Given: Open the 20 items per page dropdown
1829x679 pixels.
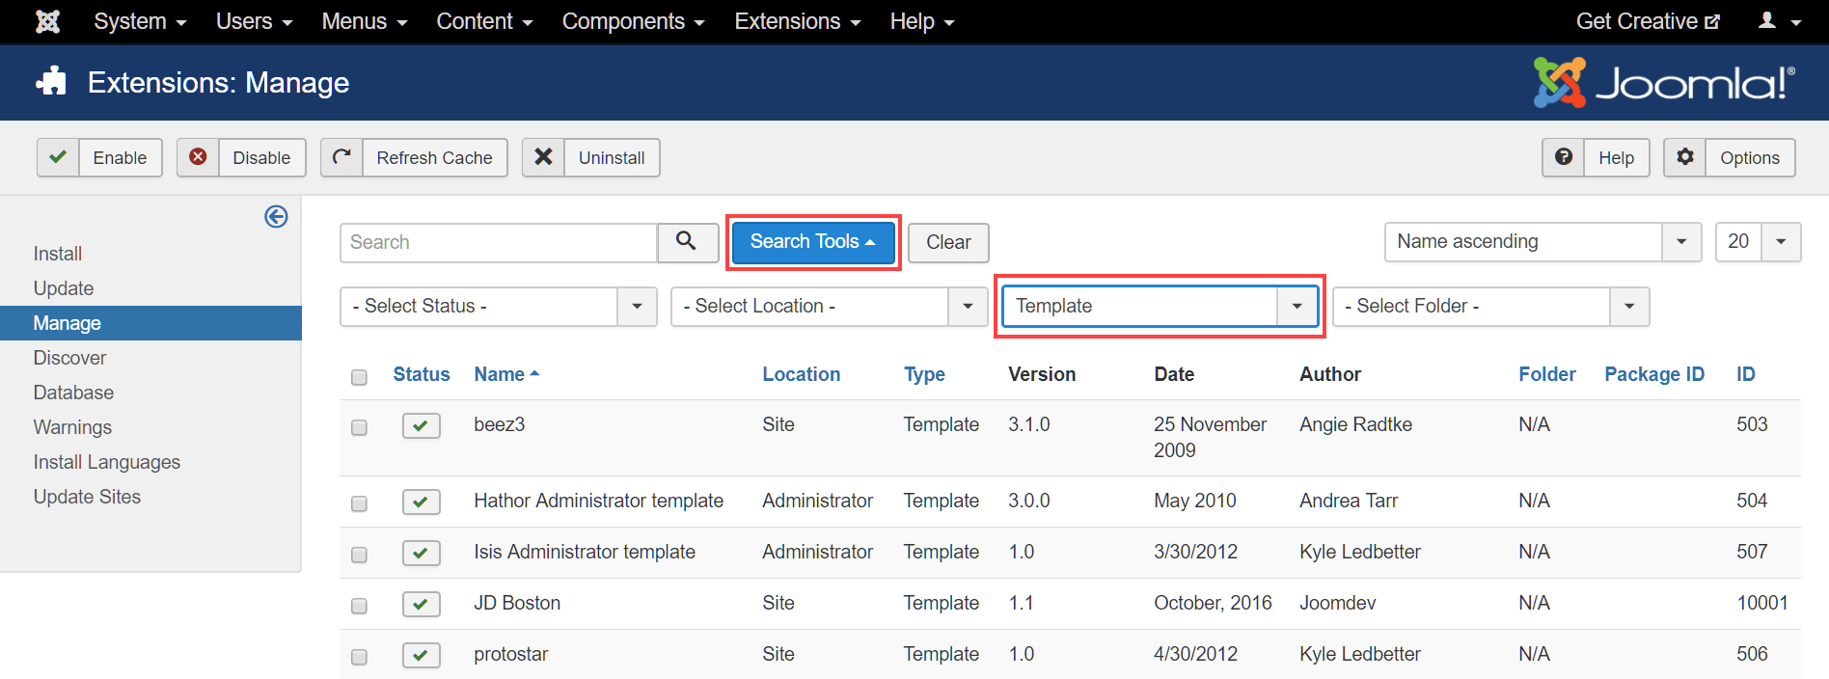Looking at the screenshot, I should click(x=1759, y=242).
